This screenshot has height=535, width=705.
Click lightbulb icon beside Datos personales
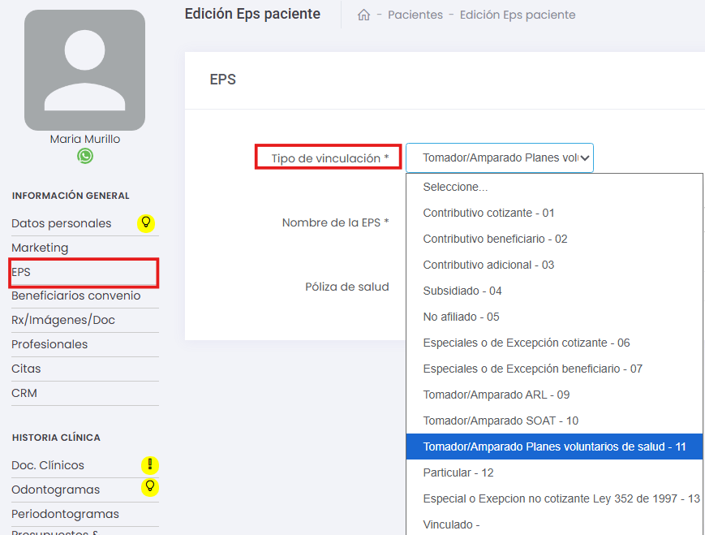click(x=146, y=223)
